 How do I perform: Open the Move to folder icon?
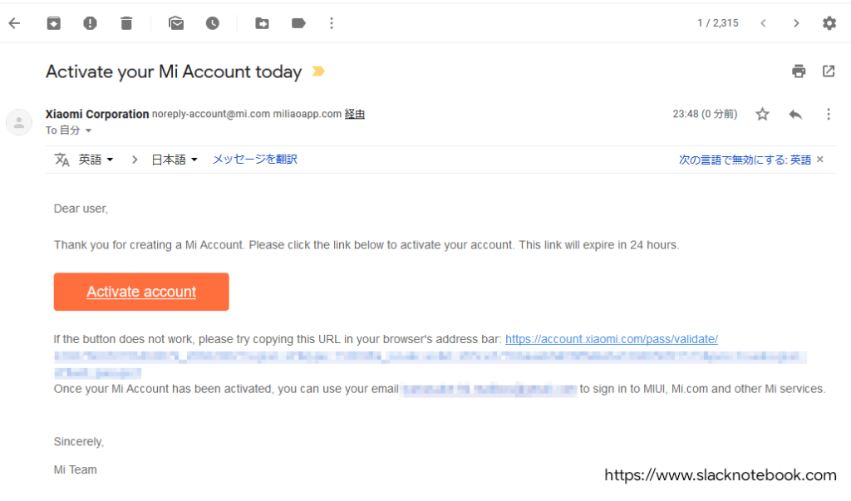tap(262, 23)
